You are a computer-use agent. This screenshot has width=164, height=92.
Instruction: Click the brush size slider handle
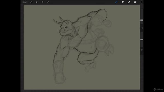[142, 20]
